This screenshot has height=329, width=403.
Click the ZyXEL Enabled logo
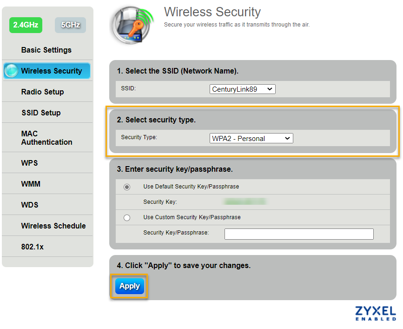click(x=375, y=313)
